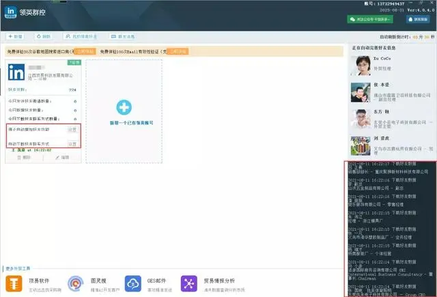Click friend total count 224

coord(72,90)
